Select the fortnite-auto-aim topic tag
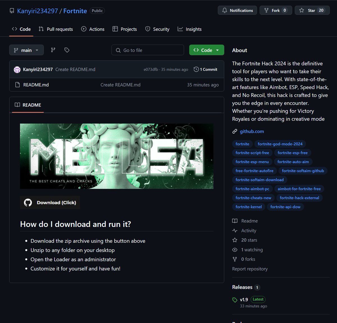 (x=293, y=162)
